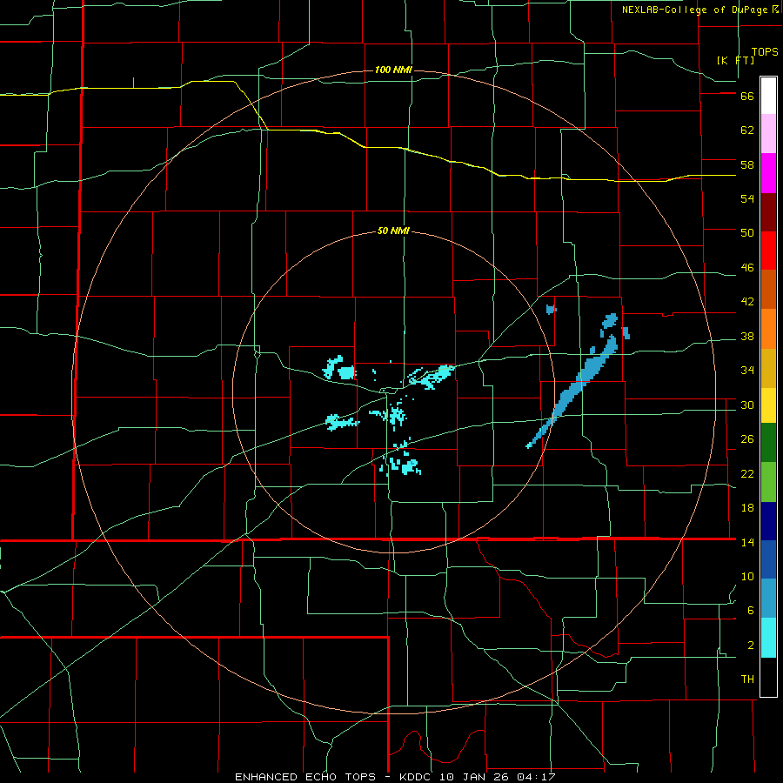
Task: Click the ENHANCED ECHO TOPS product title
Action: pyautogui.click(x=305, y=777)
